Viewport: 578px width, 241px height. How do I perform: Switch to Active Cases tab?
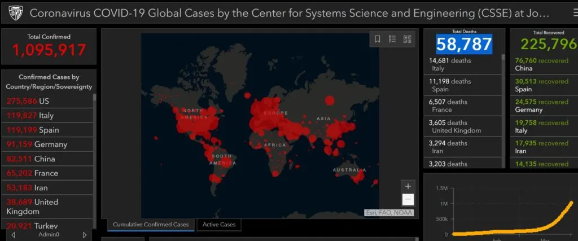click(x=219, y=225)
